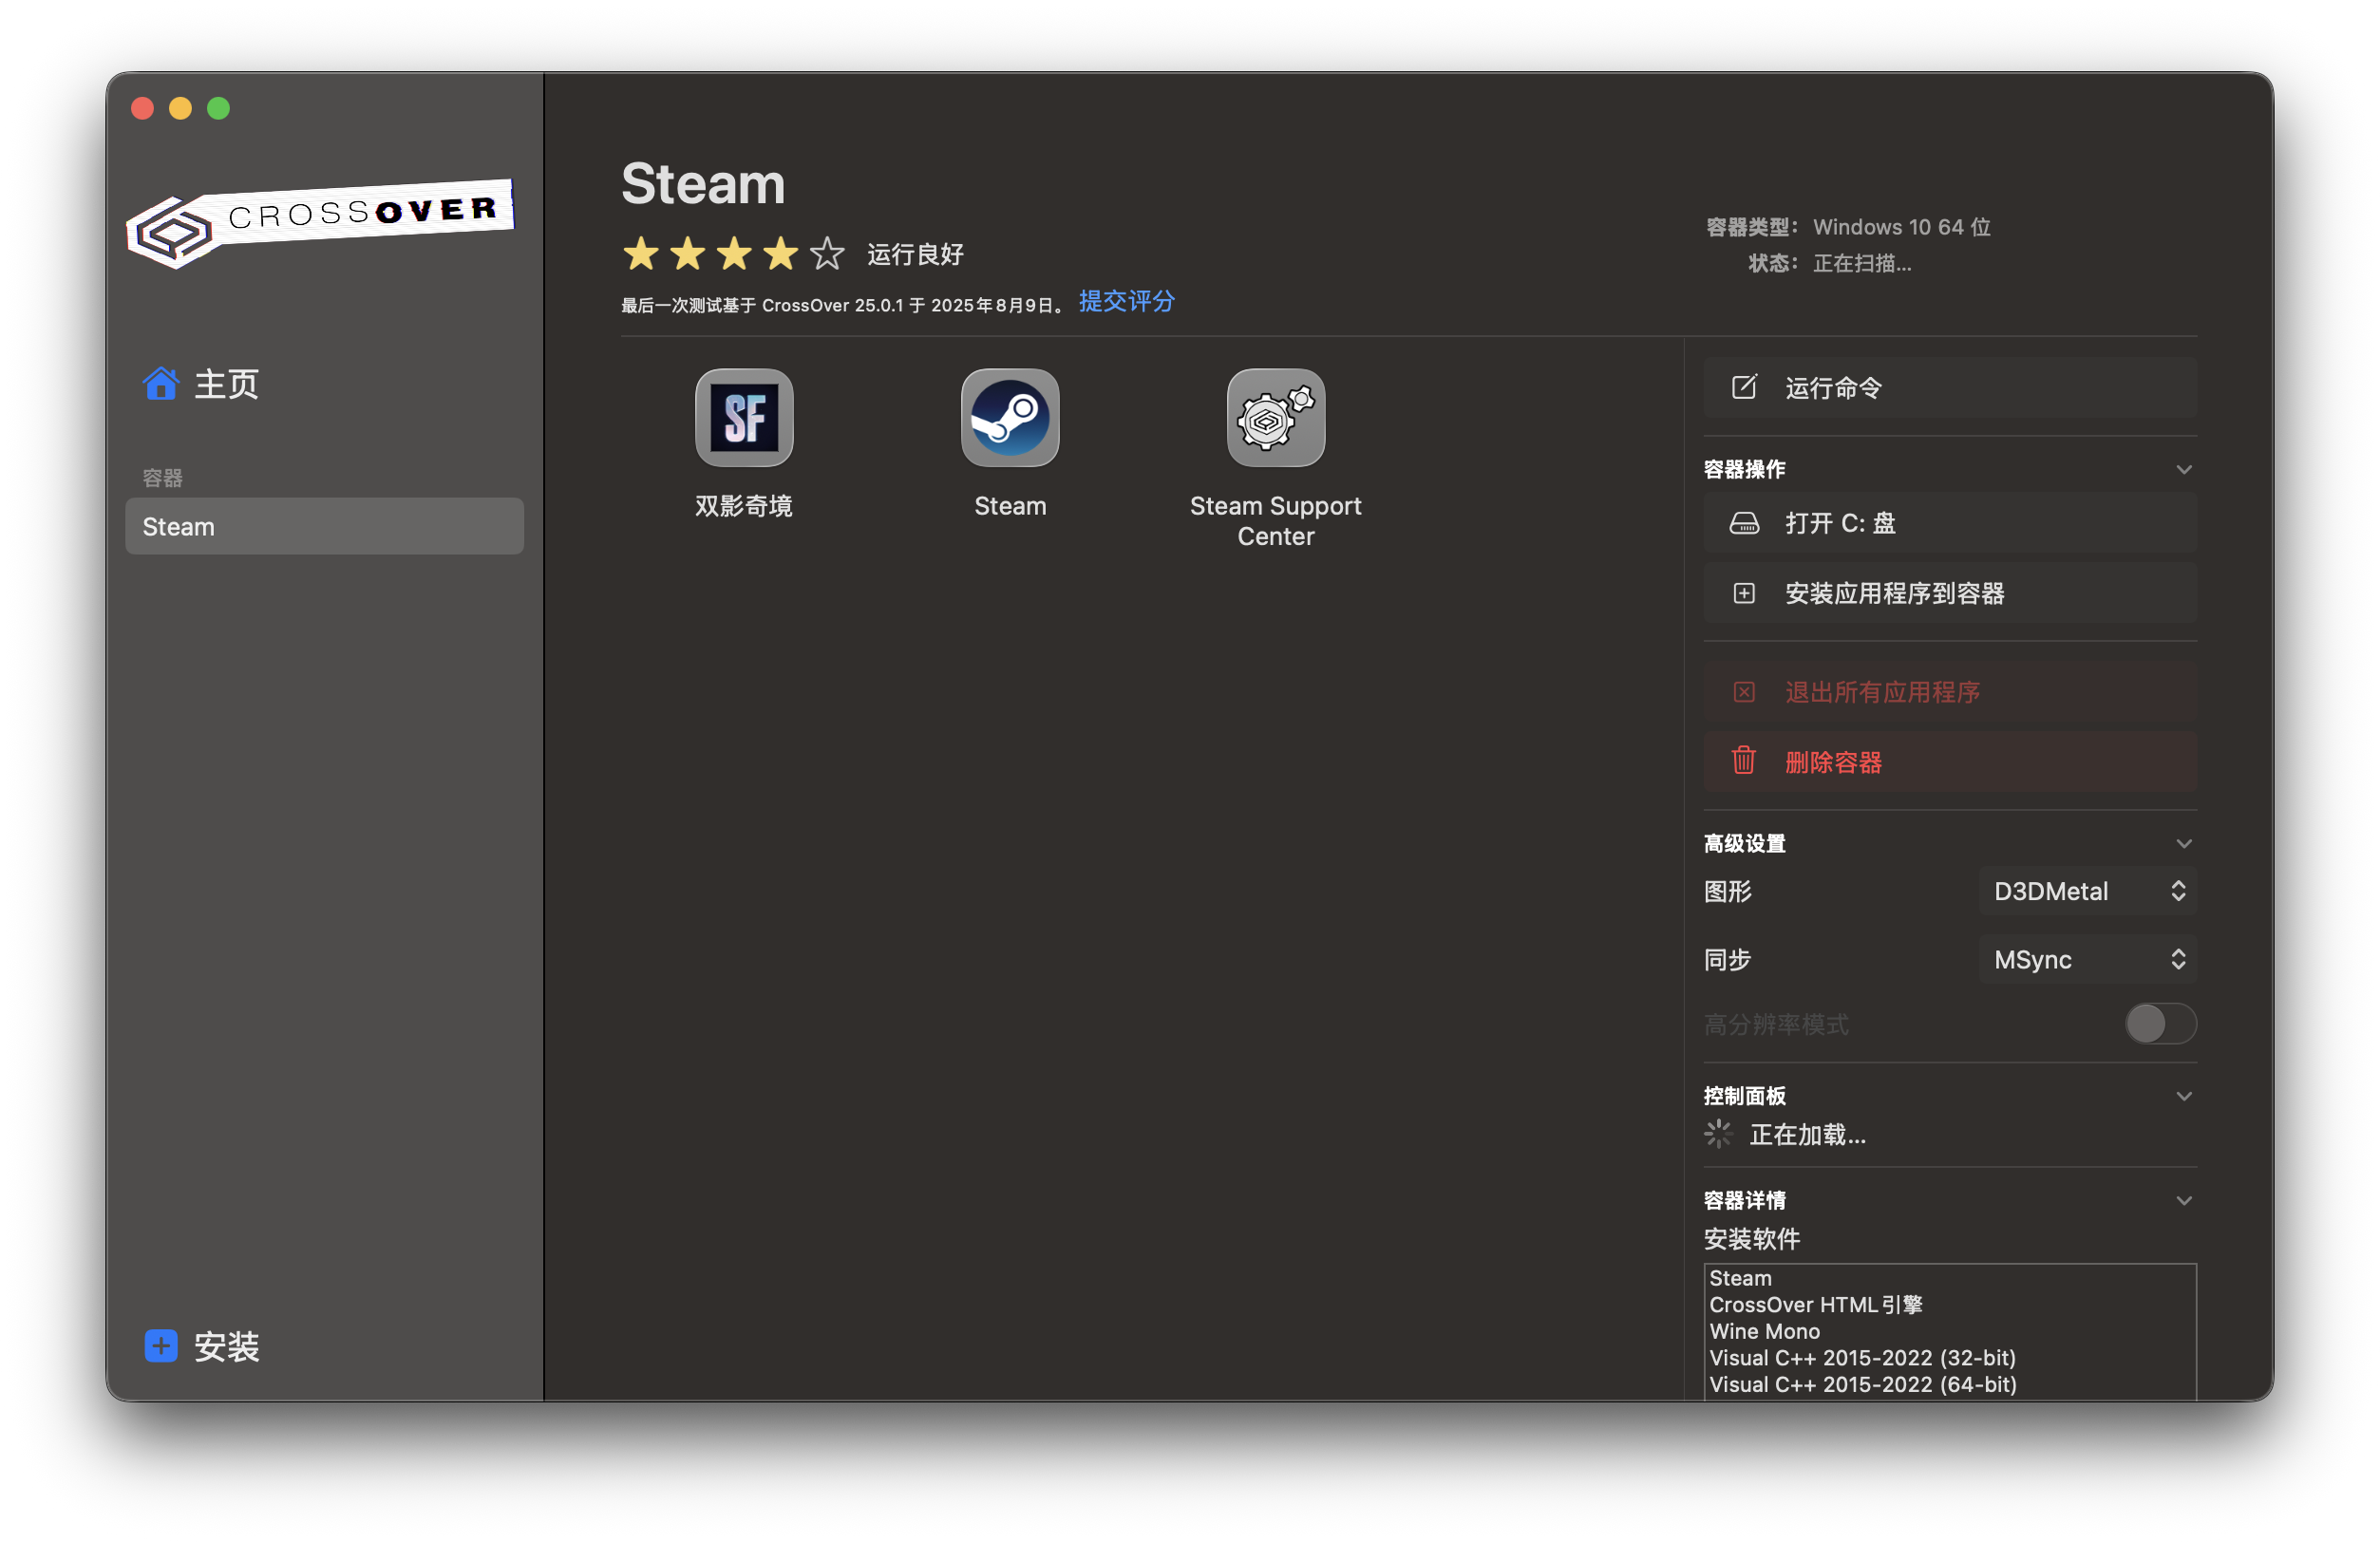Collapse the 控制面板 section chevron
This screenshot has width=2380, height=1542.
[2184, 1096]
